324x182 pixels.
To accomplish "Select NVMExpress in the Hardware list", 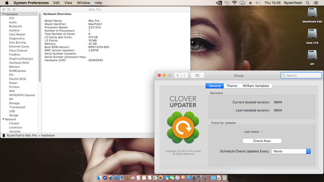I will click(x=17, y=71).
